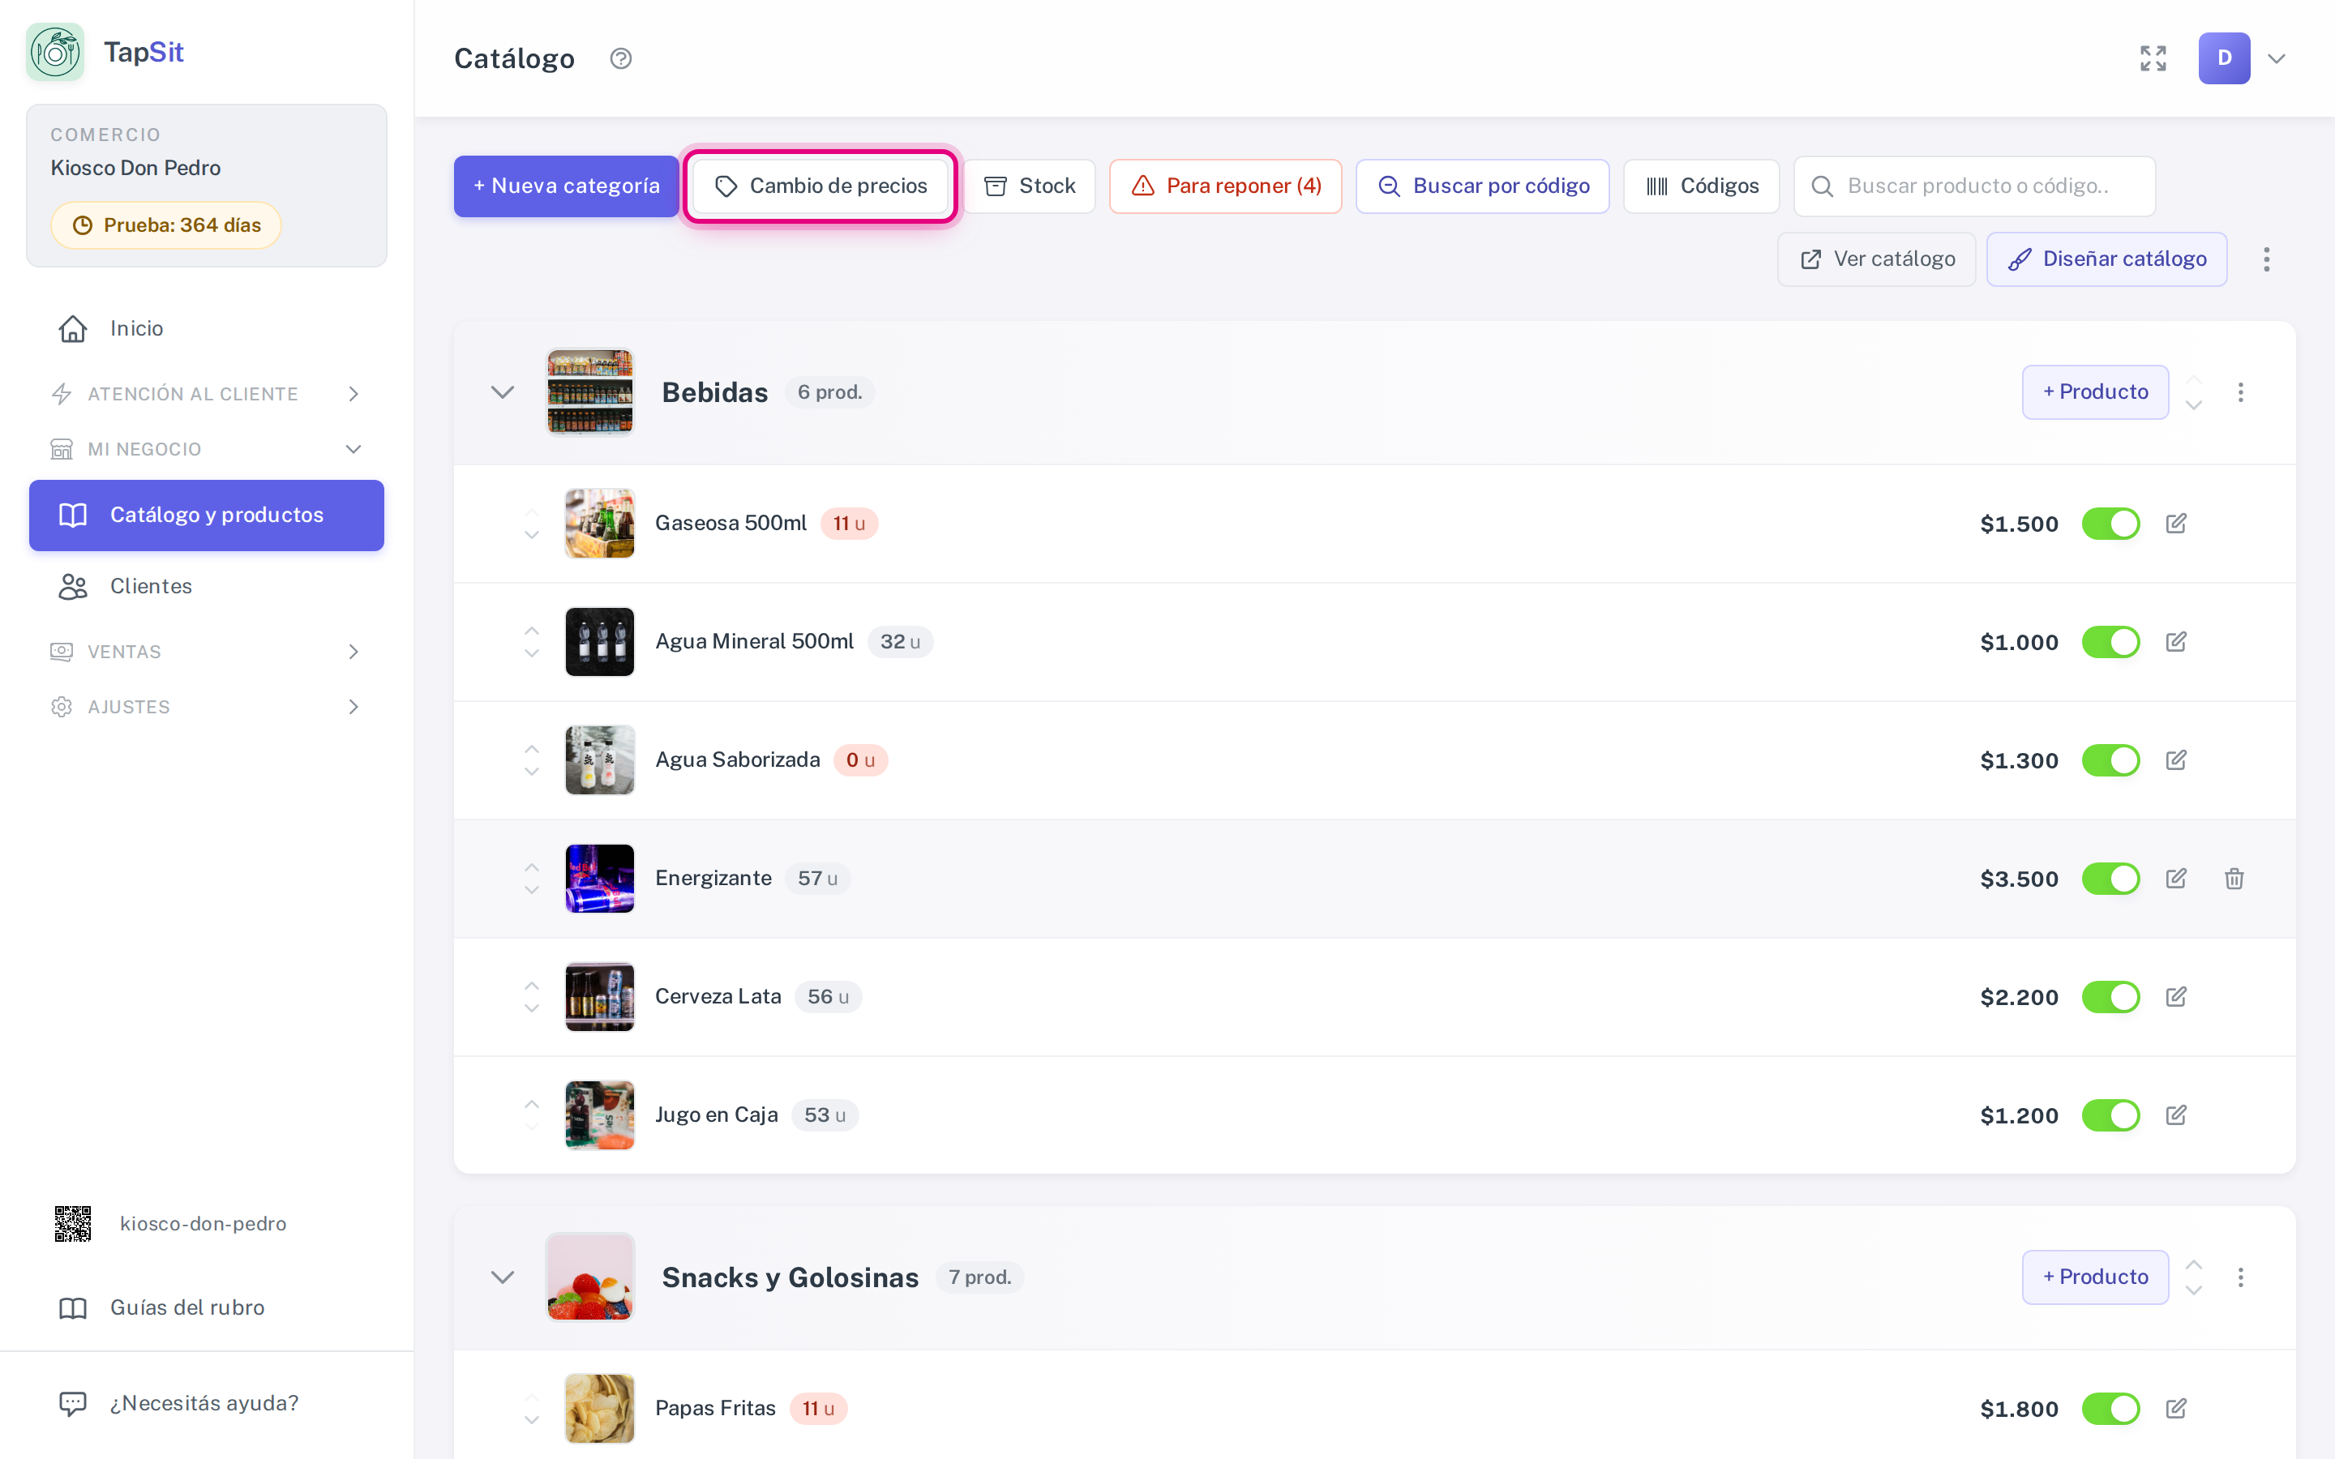Collapse the Mi negocio section
2335x1459 pixels.
pyautogui.click(x=207, y=450)
